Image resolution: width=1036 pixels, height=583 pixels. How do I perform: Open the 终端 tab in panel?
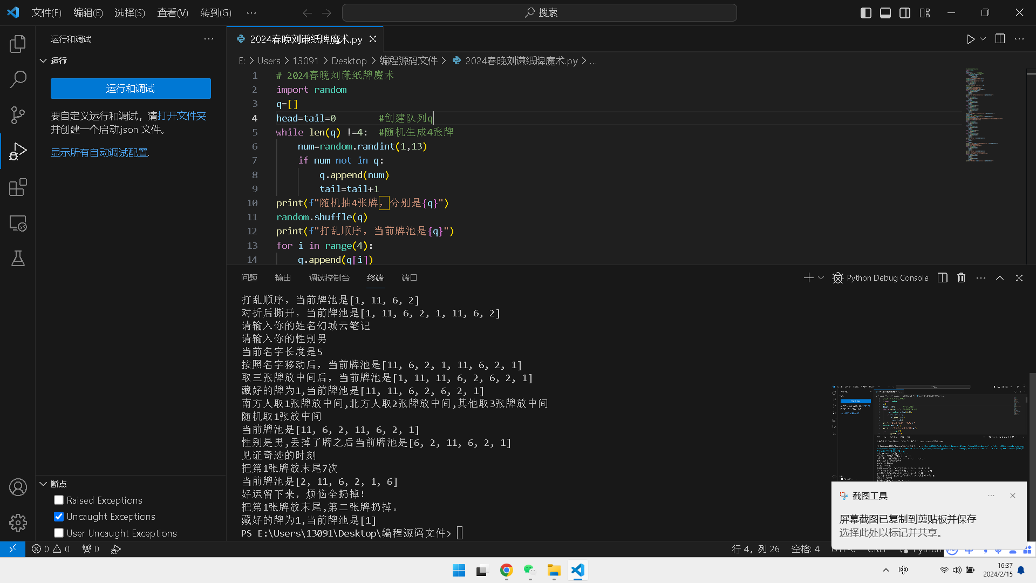tap(375, 277)
